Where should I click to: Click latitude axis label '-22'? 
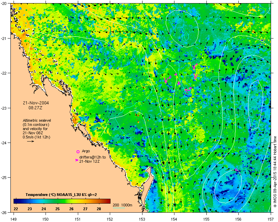(4, 73)
